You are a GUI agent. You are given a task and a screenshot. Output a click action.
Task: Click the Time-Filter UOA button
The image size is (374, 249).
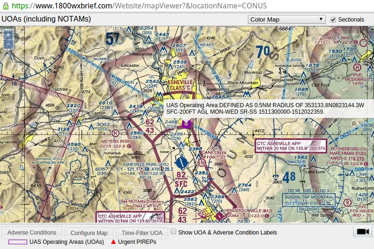142,233
